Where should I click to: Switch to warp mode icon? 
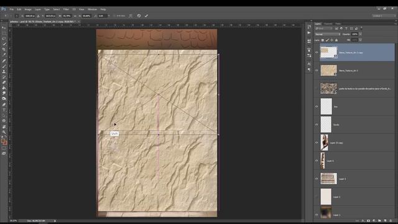click(131, 16)
